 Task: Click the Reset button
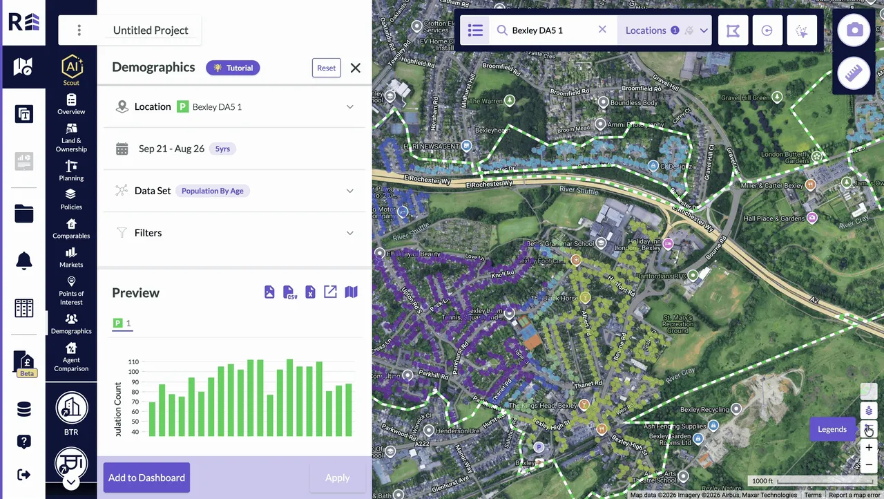(x=326, y=68)
